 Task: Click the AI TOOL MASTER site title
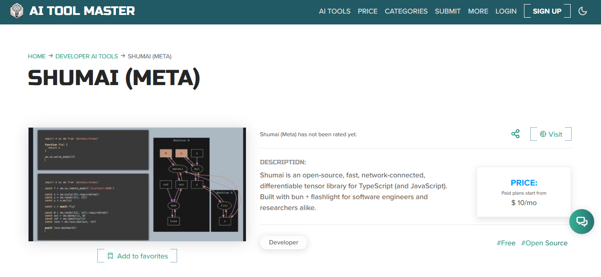click(x=82, y=11)
